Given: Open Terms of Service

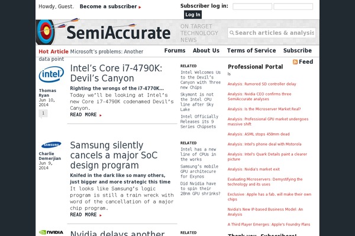Looking at the screenshot, I should coord(251,51).
